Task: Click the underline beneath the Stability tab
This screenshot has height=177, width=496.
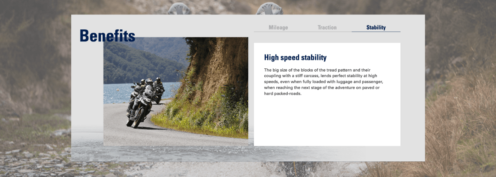Action: (x=376, y=32)
